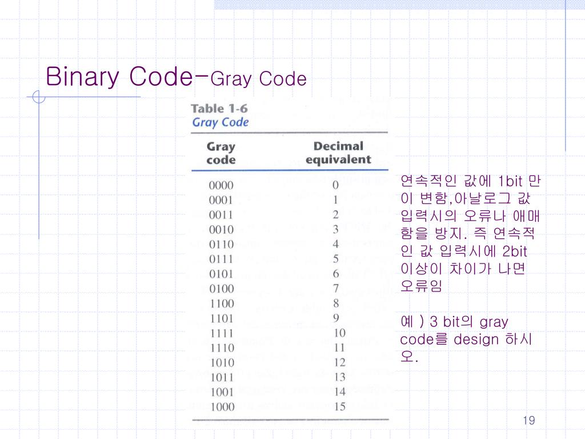Select the Gray code cell "0100"
This screenshot has height=439, width=585.
pyautogui.click(x=221, y=289)
